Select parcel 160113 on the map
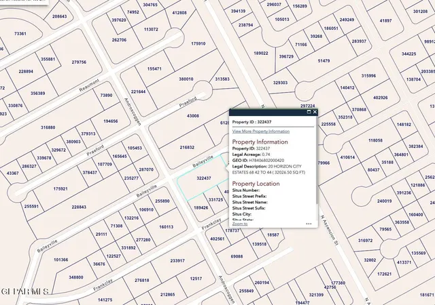Screen dimensions: 435x305 [x=166, y=227]
